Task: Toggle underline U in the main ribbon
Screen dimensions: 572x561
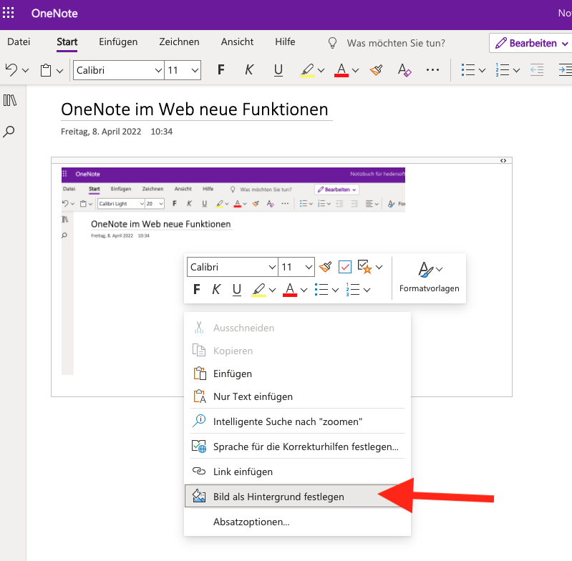Action: (x=278, y=69)
